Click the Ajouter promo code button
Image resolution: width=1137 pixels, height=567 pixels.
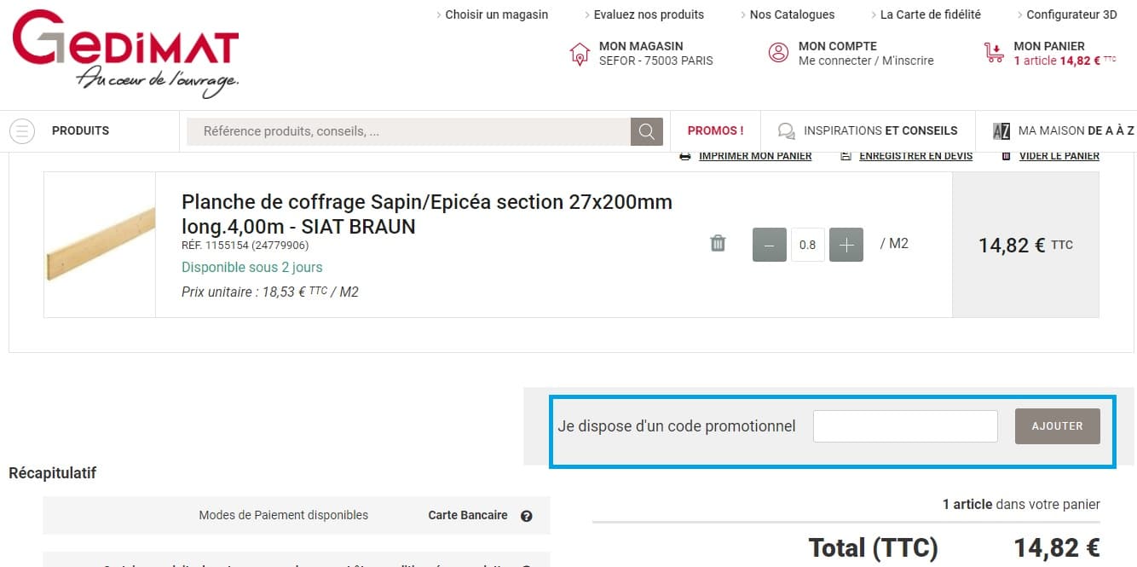(1058, 426)
